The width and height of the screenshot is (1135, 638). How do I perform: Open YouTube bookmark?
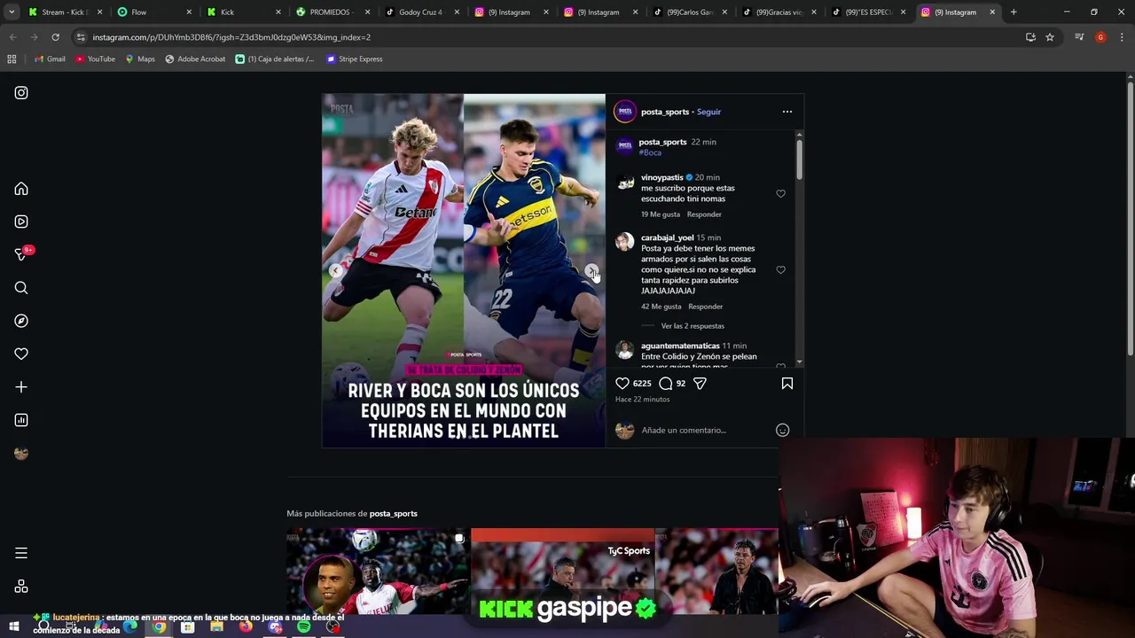[95, 59]
